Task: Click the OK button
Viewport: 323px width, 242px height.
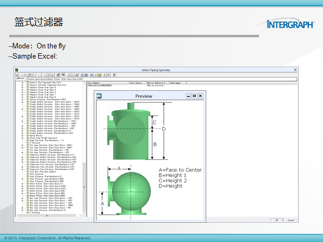Action: (x=277, y=220)
